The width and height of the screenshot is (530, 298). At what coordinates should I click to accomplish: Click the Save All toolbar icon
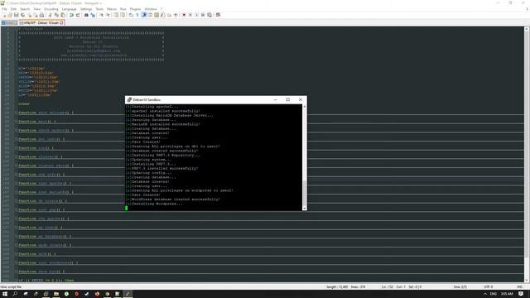[x=22, y=15]
